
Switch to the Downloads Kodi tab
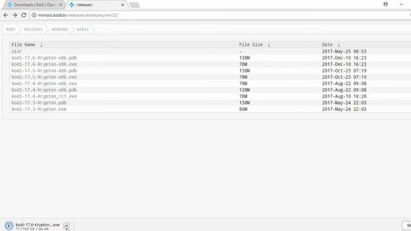pos(33,4)
